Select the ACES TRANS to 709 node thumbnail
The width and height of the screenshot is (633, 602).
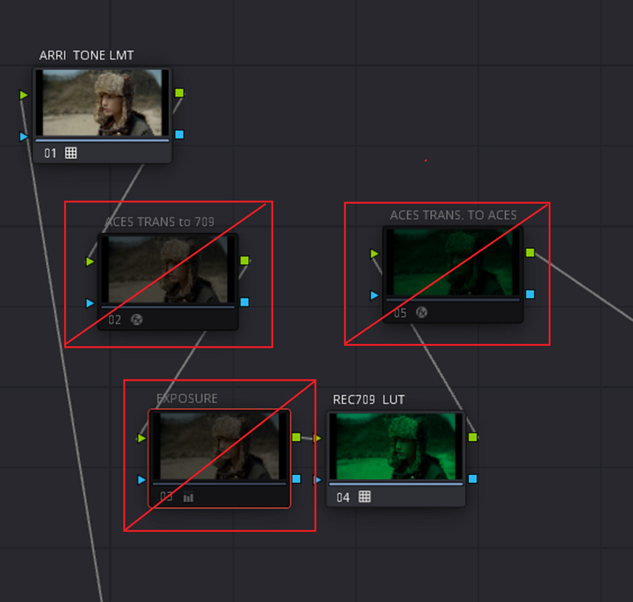(x=168, y=269)
